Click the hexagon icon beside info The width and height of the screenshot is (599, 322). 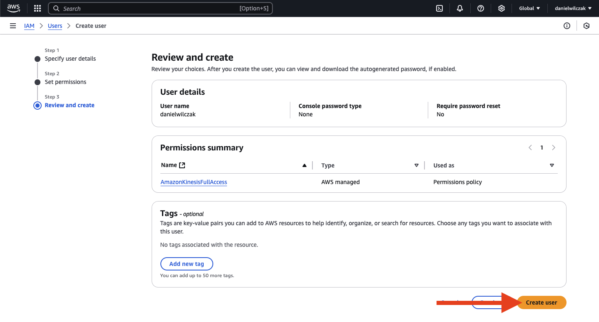click(587, 26)
